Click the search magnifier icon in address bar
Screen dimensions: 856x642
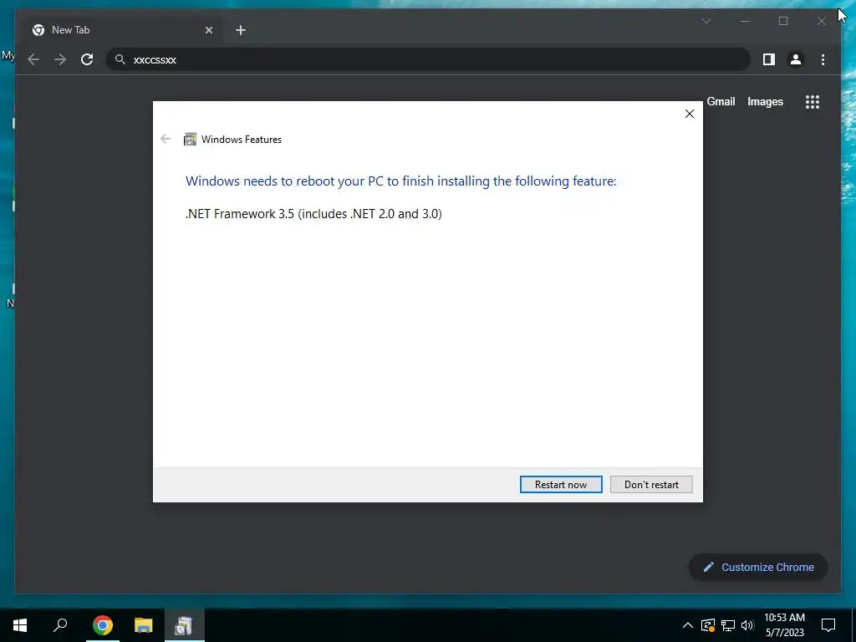[x=120, y=59]
